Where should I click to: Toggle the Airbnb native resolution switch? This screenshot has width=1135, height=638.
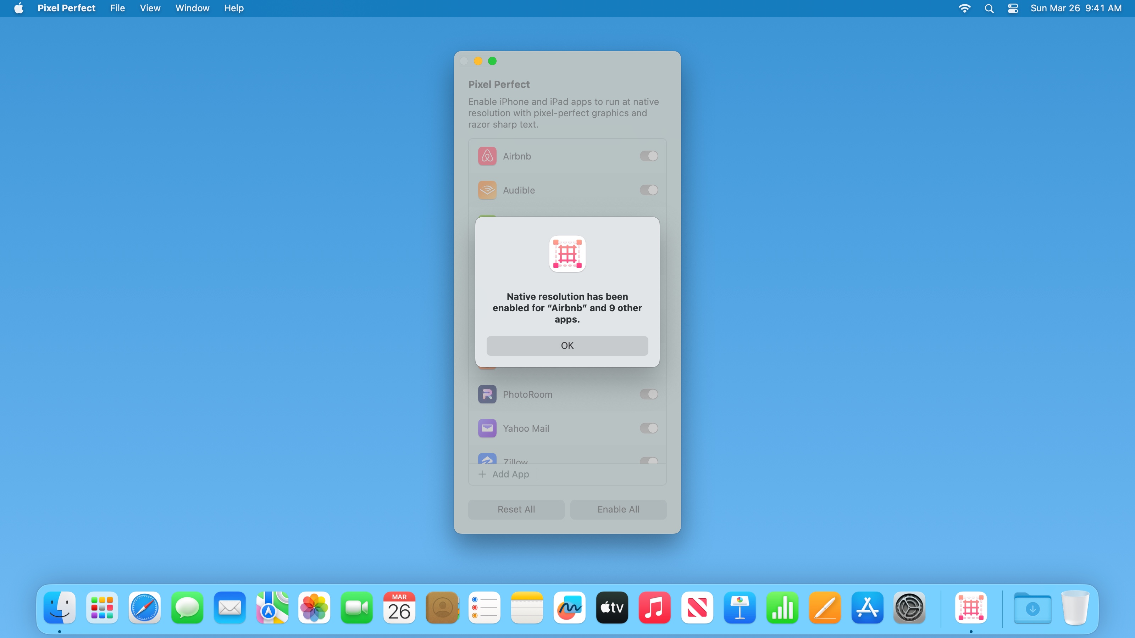649,156
